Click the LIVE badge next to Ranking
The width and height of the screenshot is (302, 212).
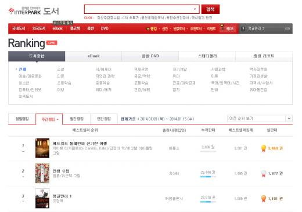52,43
